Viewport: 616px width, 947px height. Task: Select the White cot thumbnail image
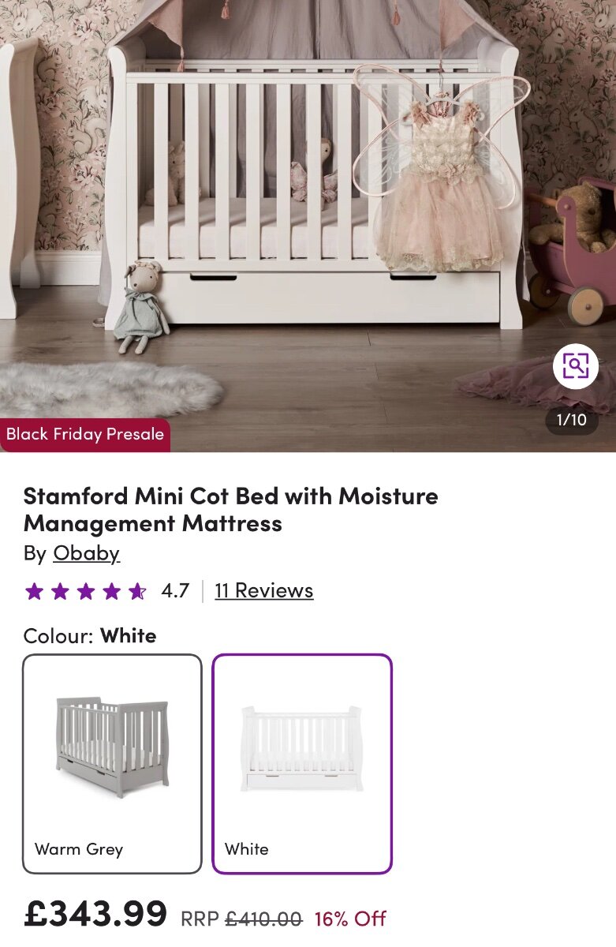(x=301, y=748)
